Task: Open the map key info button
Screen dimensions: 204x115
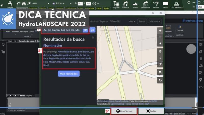Action: (x=160, y=58)
